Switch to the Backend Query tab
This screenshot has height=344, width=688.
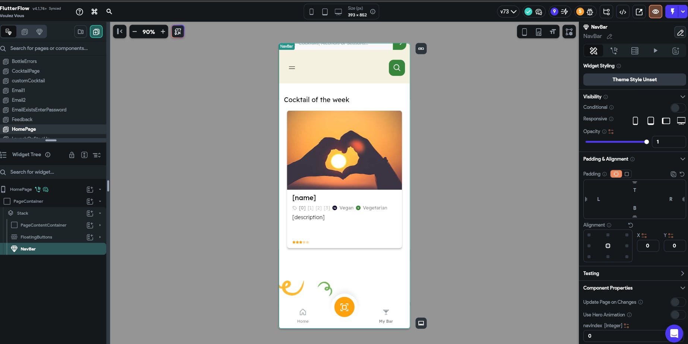pos(635,51)
